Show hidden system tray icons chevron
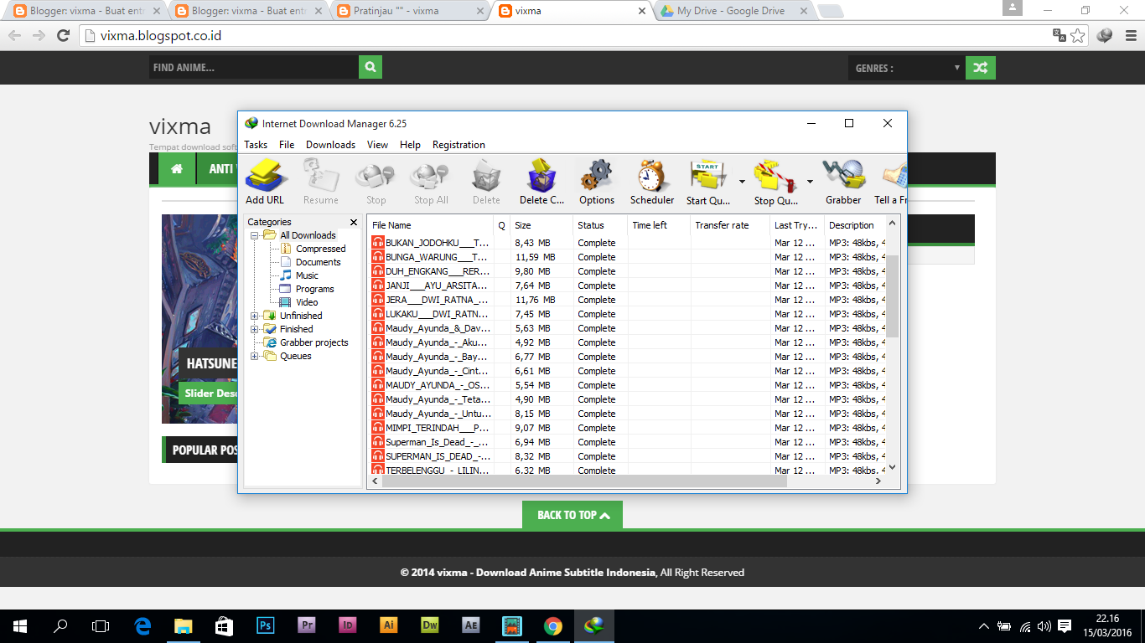The height and width of the screenshot is (643, 1145). (x=984, y=625)
